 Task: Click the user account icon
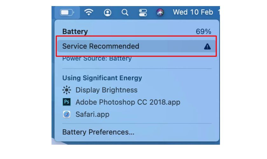click(x=108, y=12)
